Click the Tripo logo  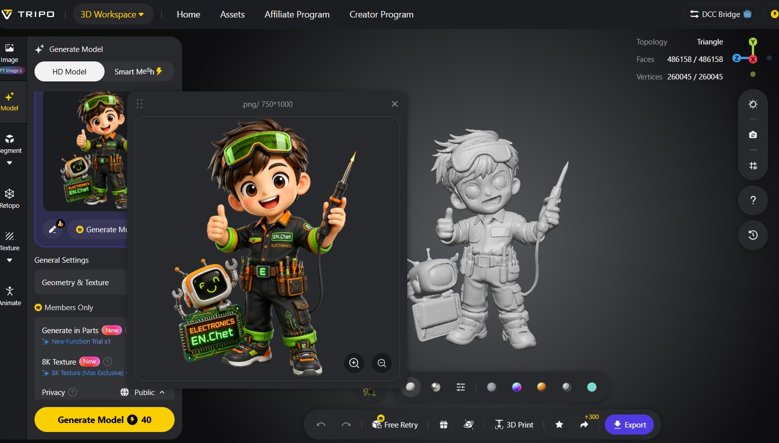tap(28, 14)
